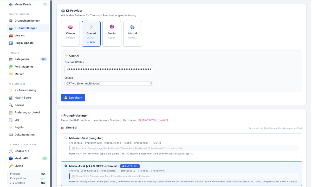Viewport: 312px width, 187px height.
Task: Open Änderungsprotokoll in sidebar
Action: pyautogui.click(x=28, y=112)
